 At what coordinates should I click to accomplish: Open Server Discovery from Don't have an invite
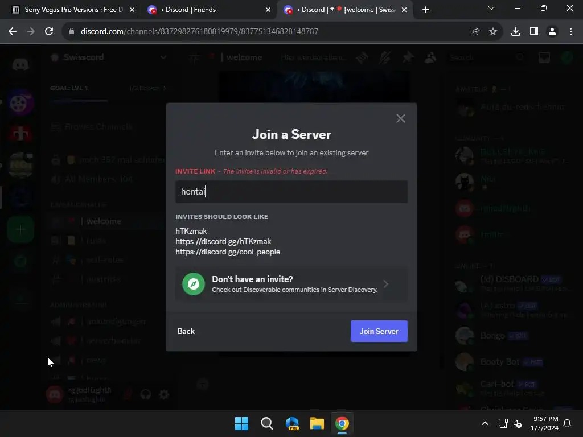pyautogui.click(x=291, y=284)
